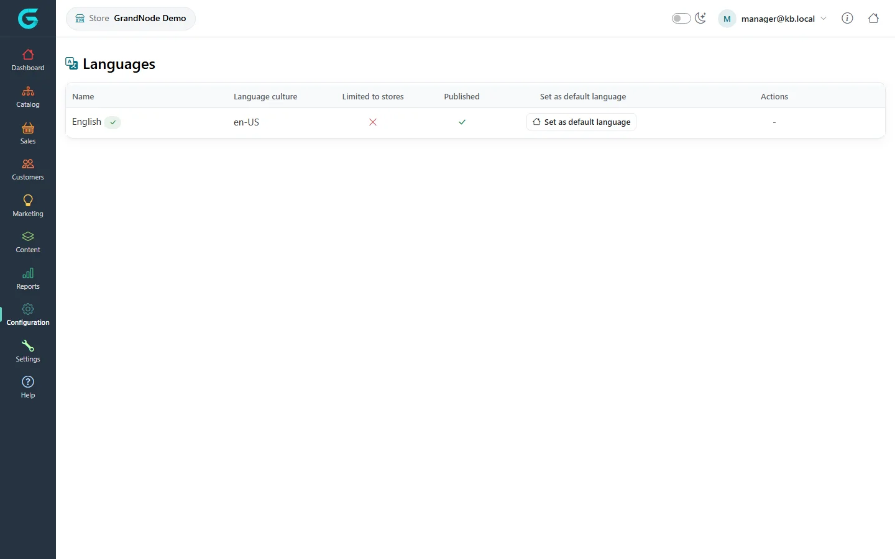Click the Limited to stores column header
This screenshot has width=895, height=559.
pyautogui.click(x=373, y=96)
